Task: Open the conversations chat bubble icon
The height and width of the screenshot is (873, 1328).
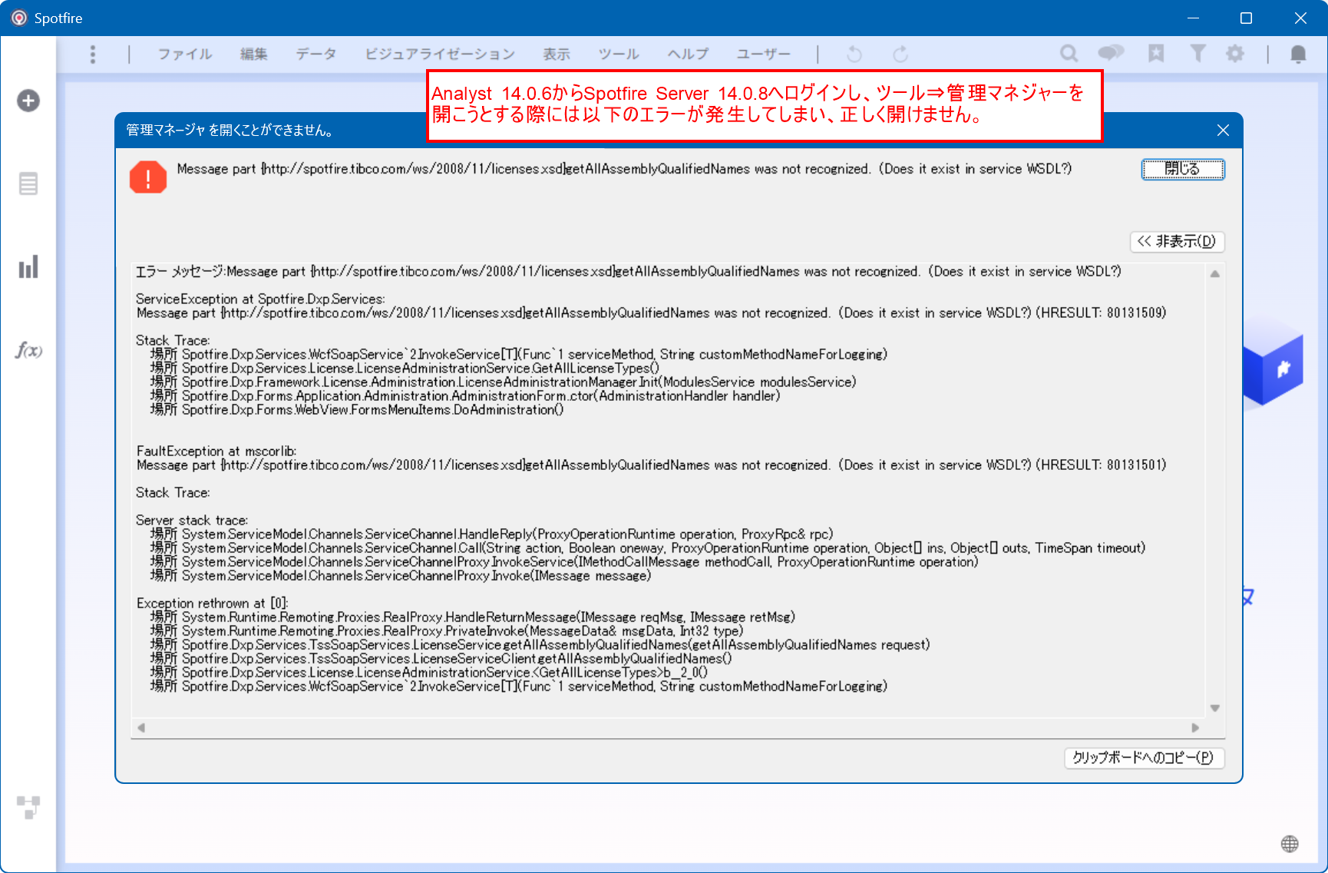Action: 1111,53
